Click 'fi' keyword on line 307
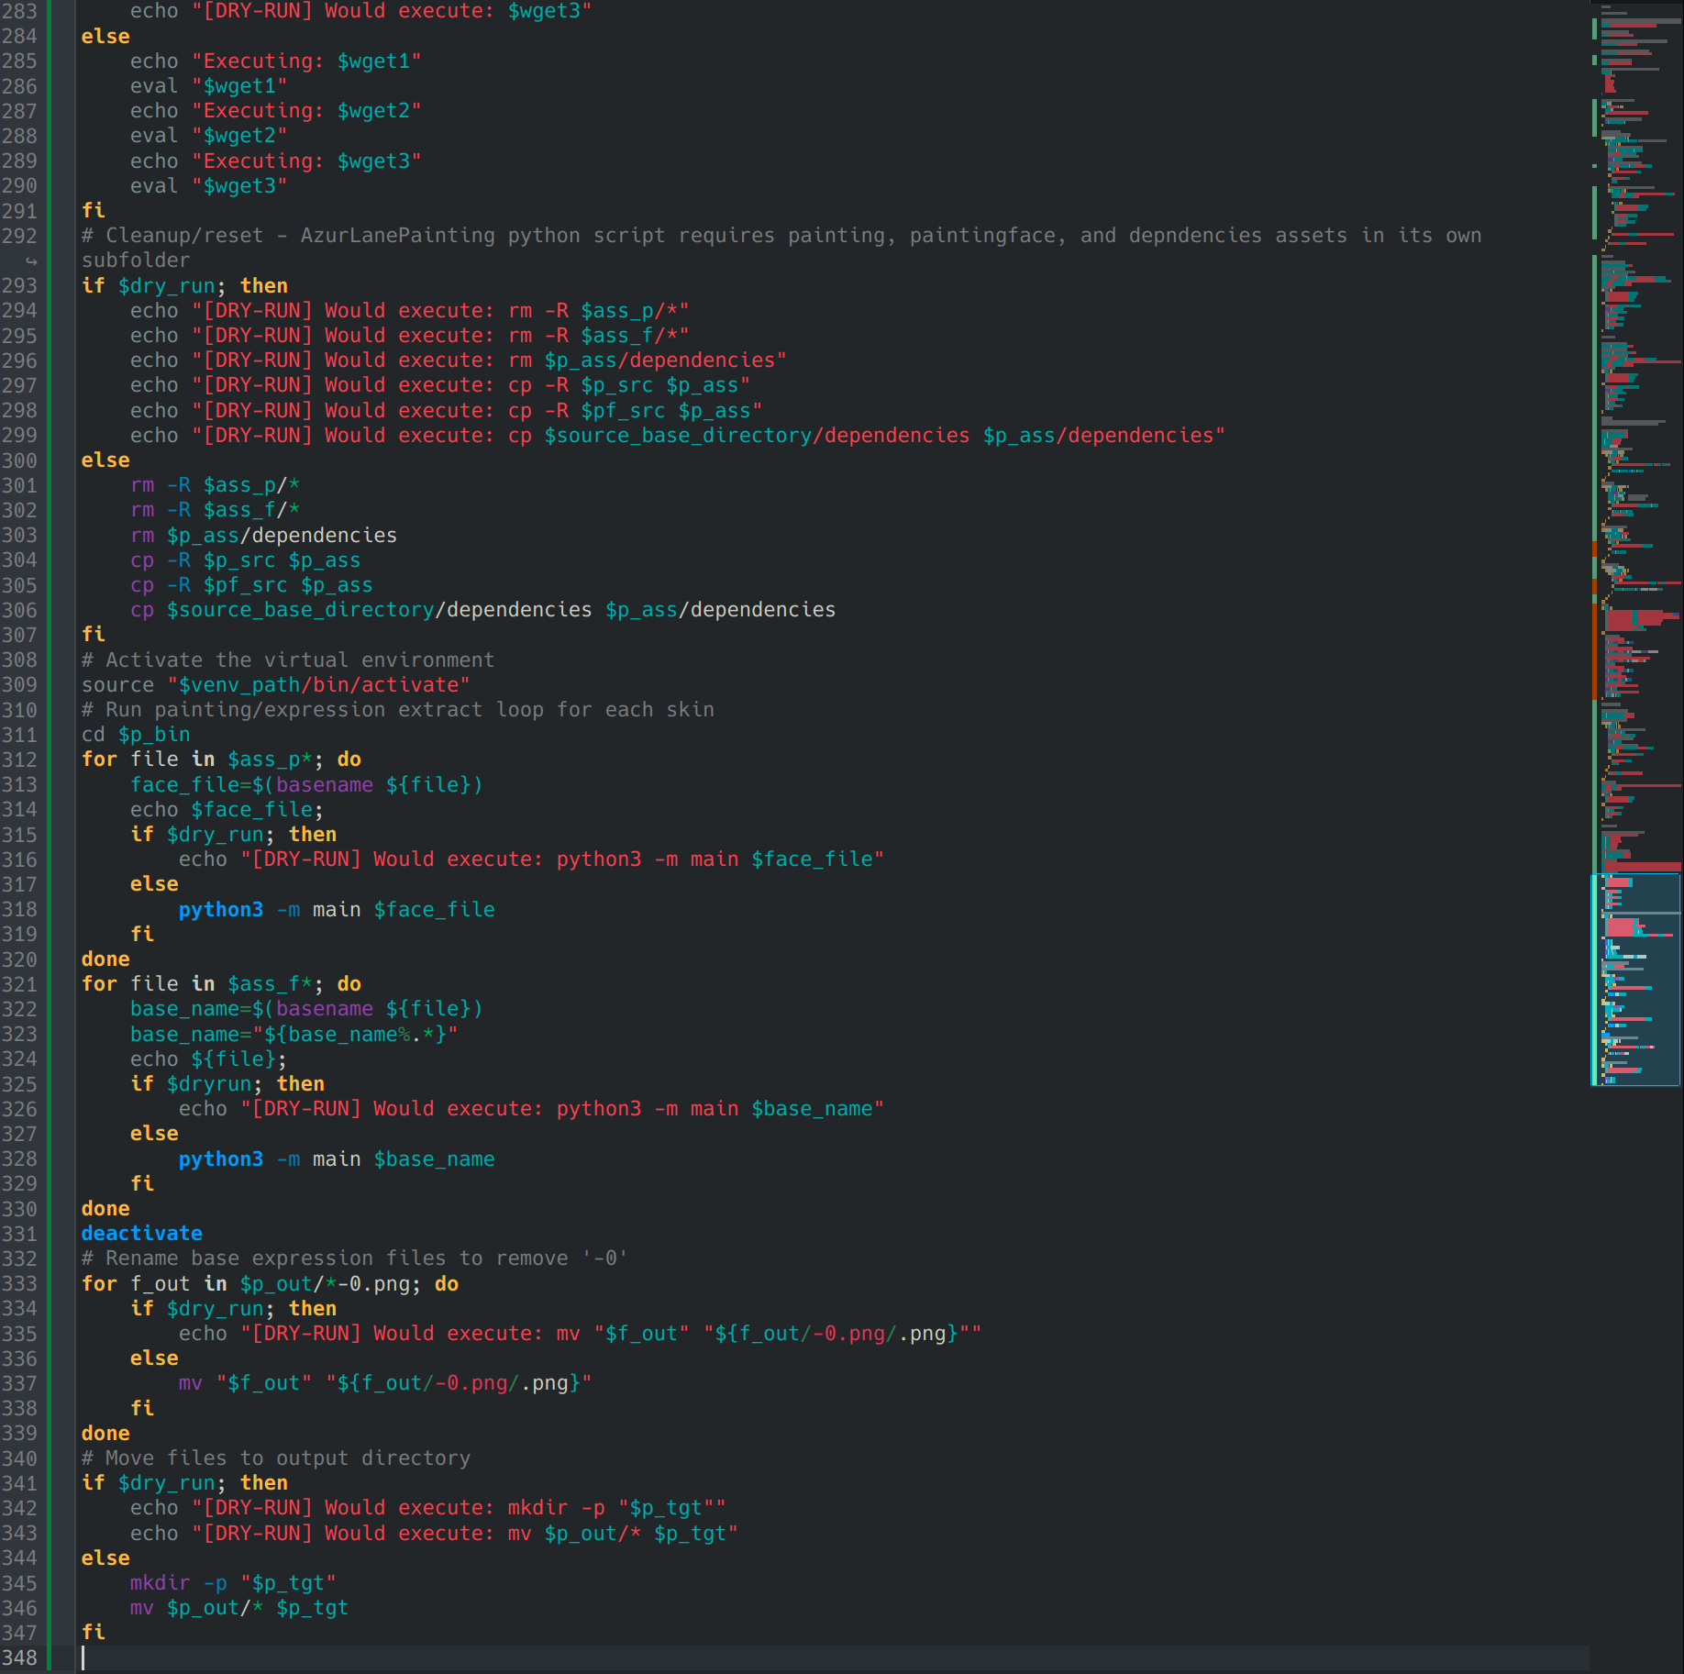The image size is (1684, 1674). (94, 635)
